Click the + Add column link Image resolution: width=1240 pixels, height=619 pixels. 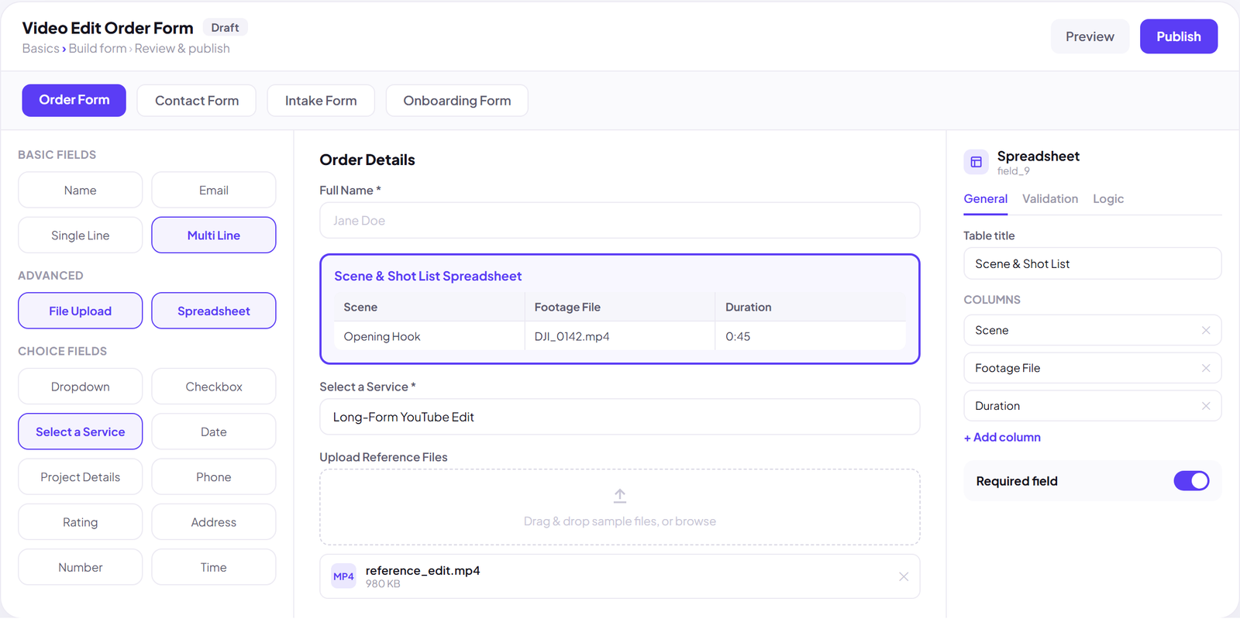coord(1002,438)
